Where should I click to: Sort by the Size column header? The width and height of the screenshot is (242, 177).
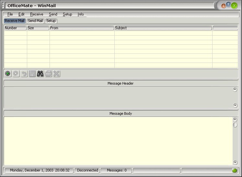click(38, 28)
